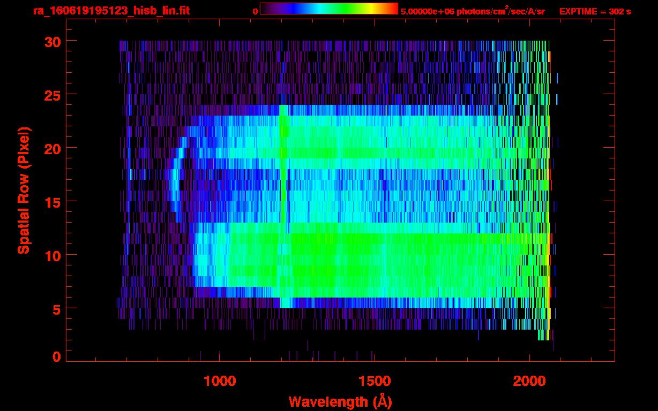The width and height of the screenshot is (658, 411).
Task: Click the Spatial Row (Pixel) axis label
Action: [x=24, y=190]
